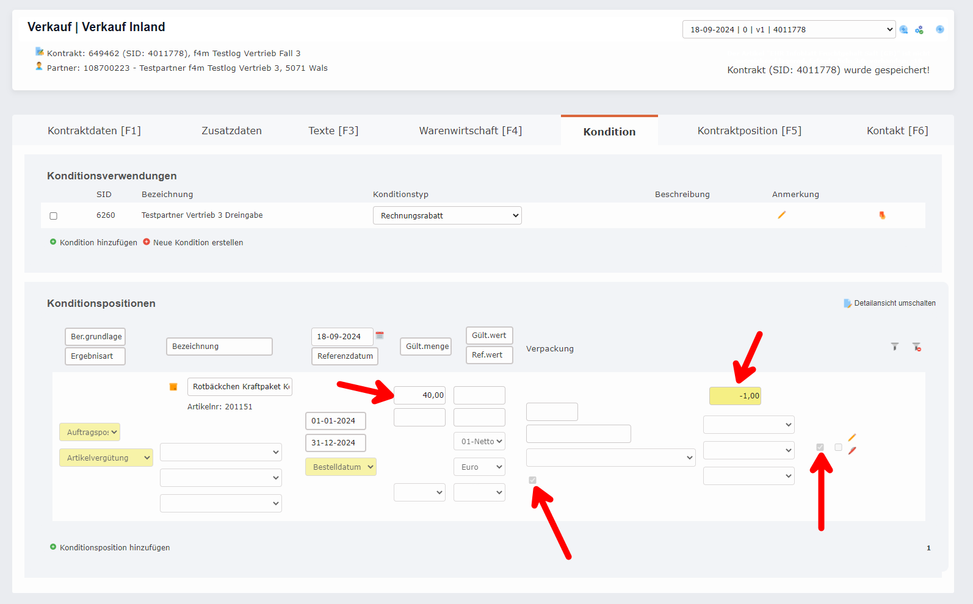Click the 01-01-2024 start date field

click(x=336, y=421)
